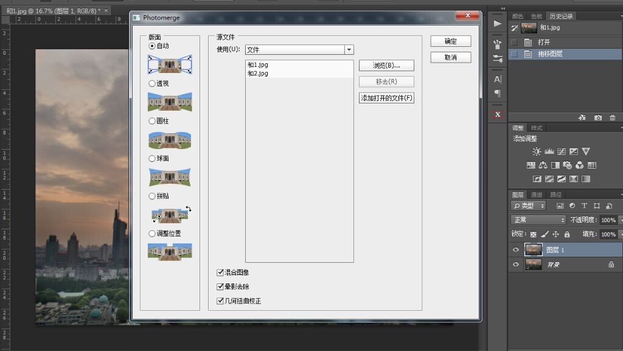623x351 pixels.
Task: Filter layers by shape layers
Action: tap(596, 206)
